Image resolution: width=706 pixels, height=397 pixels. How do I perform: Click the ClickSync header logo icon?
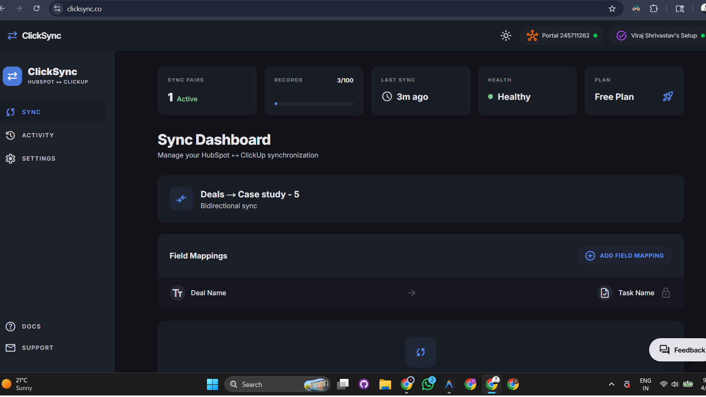(12, 36)
